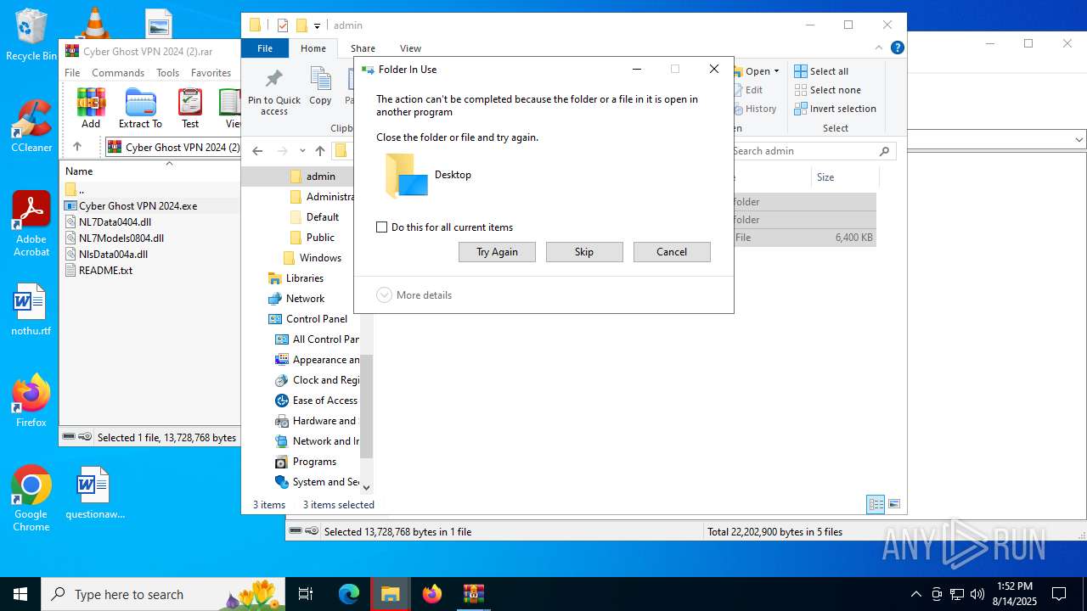
Task: Click File Explorer in taskbar
Action: coord(391,594)
